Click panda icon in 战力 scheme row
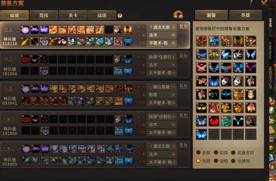The width and height of the screenshot is (276, 181). tap(118, 59)
